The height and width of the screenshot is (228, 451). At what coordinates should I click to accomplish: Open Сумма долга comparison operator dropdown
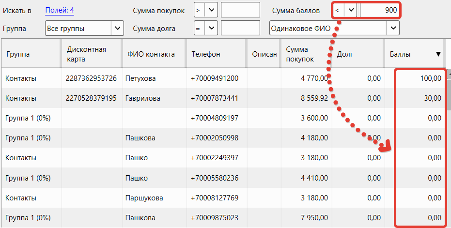206,28
